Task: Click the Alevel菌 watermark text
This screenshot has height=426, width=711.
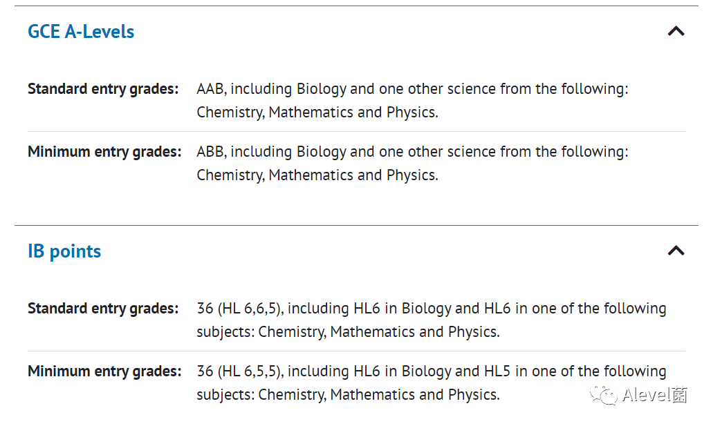Action: pyautogui.click(x=654, y=395)
